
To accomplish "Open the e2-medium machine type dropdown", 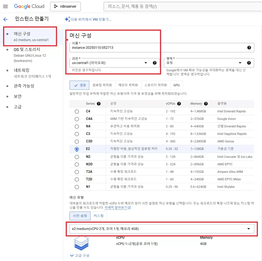I will [x=162, y=229].
